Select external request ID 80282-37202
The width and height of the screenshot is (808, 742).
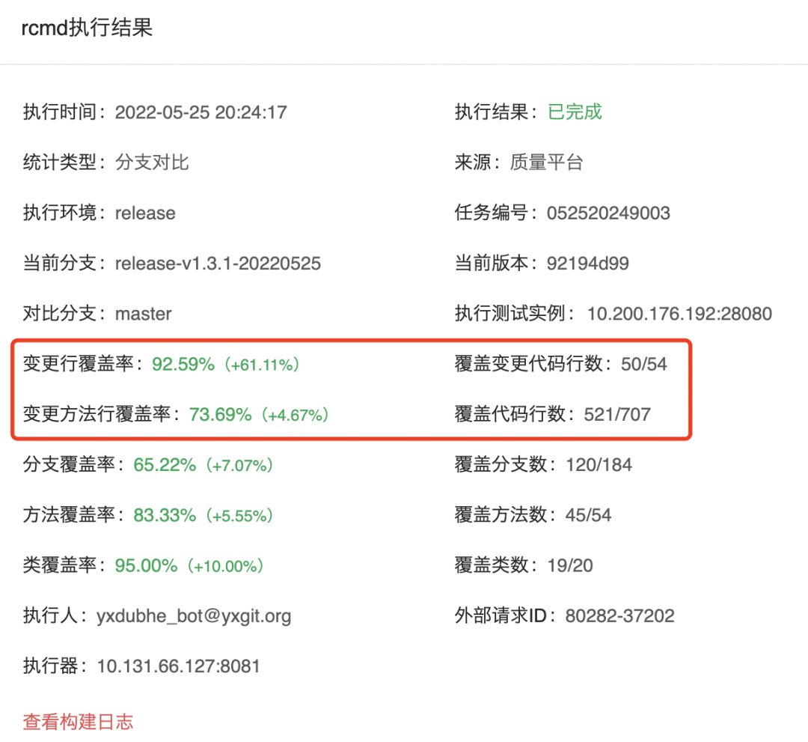tap(620, 616)
